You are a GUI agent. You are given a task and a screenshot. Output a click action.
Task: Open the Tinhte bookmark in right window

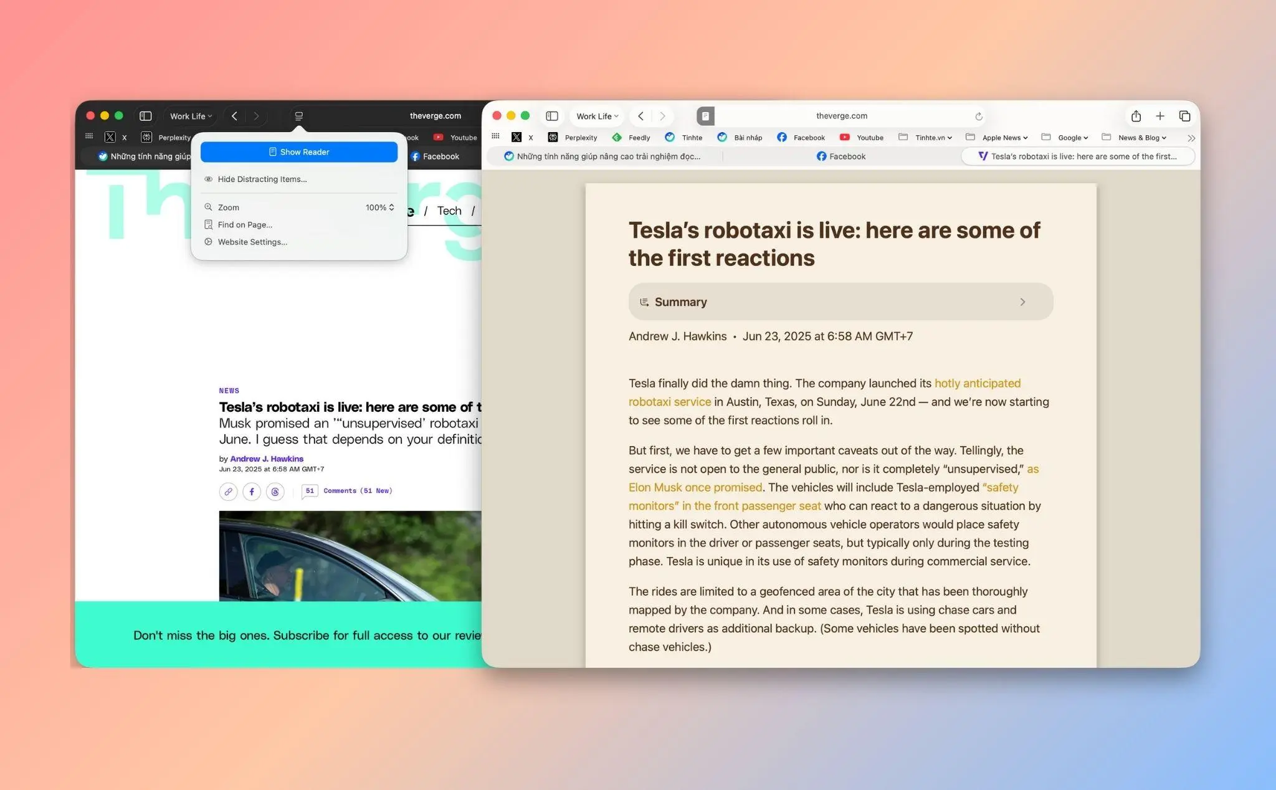pyautogui.click(x=683, y=137)
